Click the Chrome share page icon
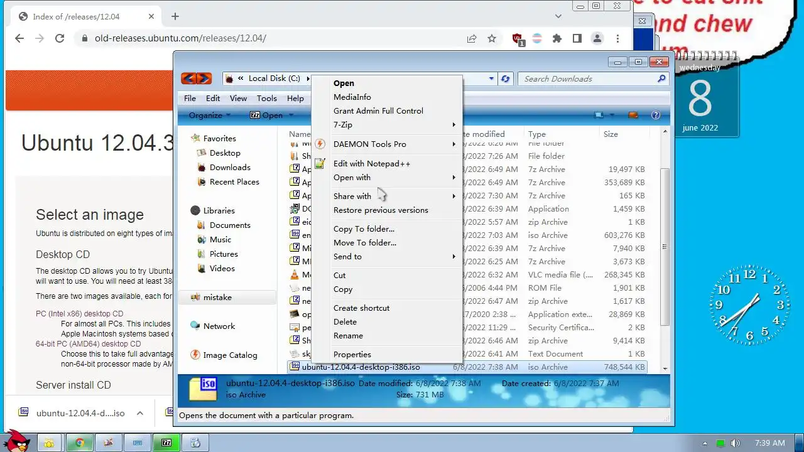Screen dimensions: 804x452 (x=472, y=38)
